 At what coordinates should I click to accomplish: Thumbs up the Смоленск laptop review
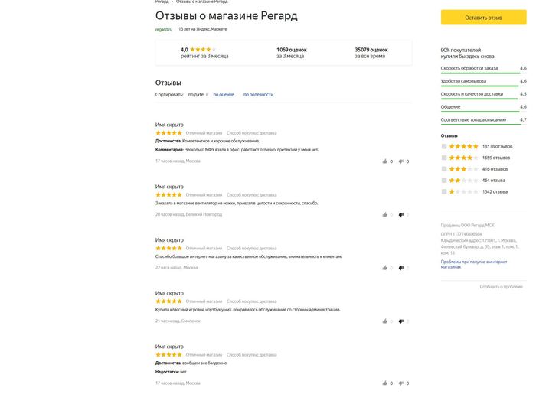click(384, 321)
